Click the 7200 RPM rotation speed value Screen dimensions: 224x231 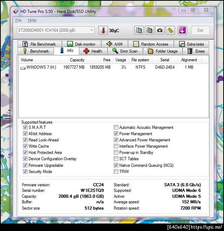click(190, 208)
